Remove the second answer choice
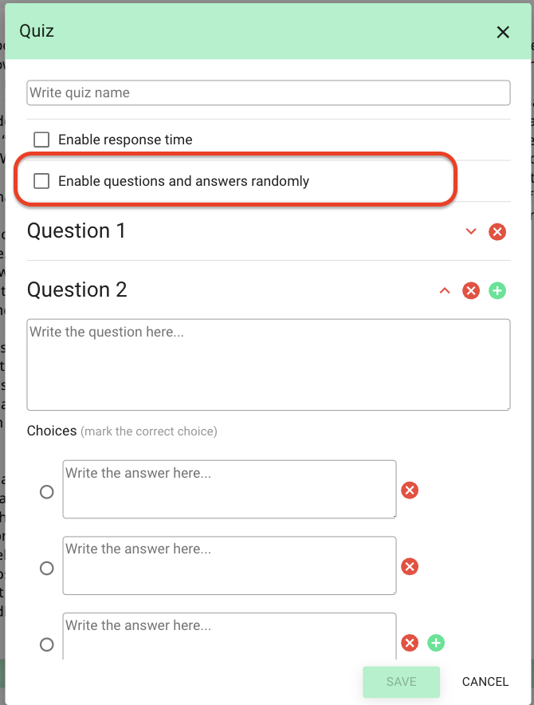 (x=410, y=566)
